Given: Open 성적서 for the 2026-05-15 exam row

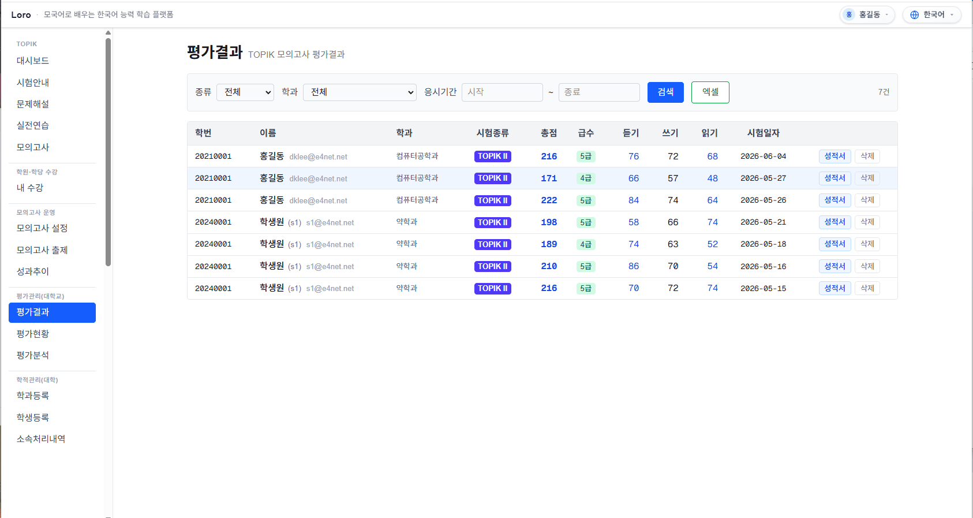Looking at the screenshot, I should click(x=834, y=288).
